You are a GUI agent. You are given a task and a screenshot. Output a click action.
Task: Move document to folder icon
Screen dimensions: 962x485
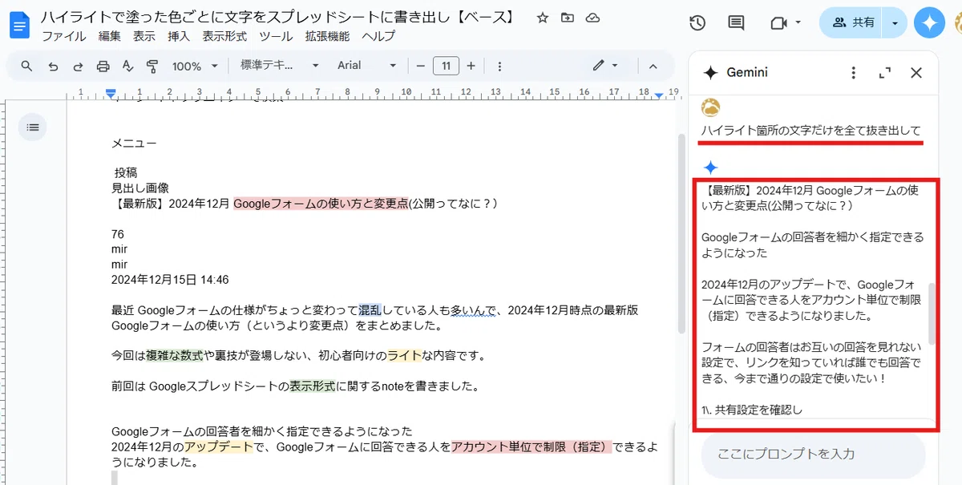pyautogui.click(x=568, y=18)
